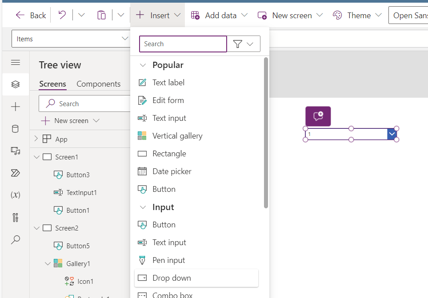The height and width of the screenshot is (298, 428).
Task: Toggle the hamburger navigation menu
Action: (x=16, y=63)
